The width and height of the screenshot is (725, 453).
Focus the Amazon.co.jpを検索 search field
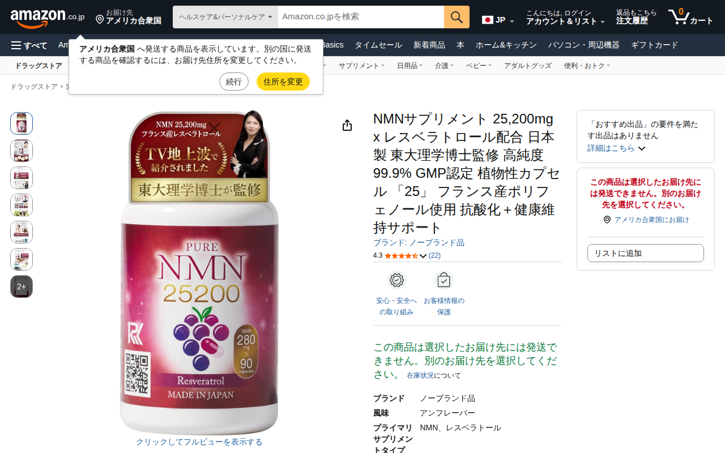pyautogui.click(x=361, y=17)
